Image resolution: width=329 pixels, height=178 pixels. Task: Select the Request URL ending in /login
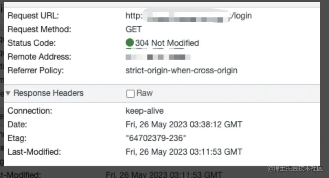[x=189, y=16]
